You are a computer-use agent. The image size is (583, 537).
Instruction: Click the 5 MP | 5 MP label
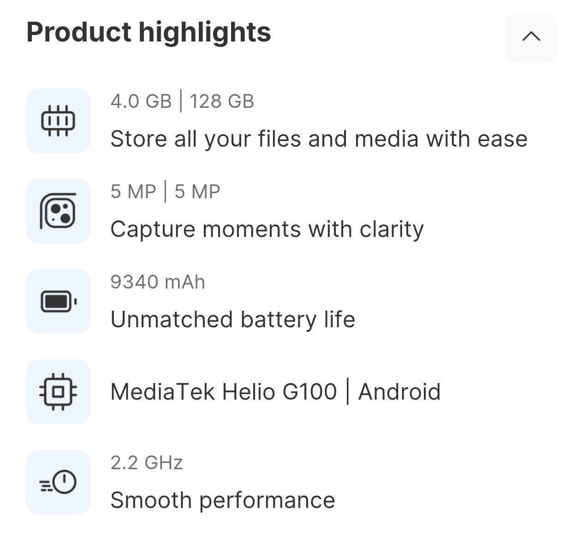pyautogui.click(x=165, y=192)
